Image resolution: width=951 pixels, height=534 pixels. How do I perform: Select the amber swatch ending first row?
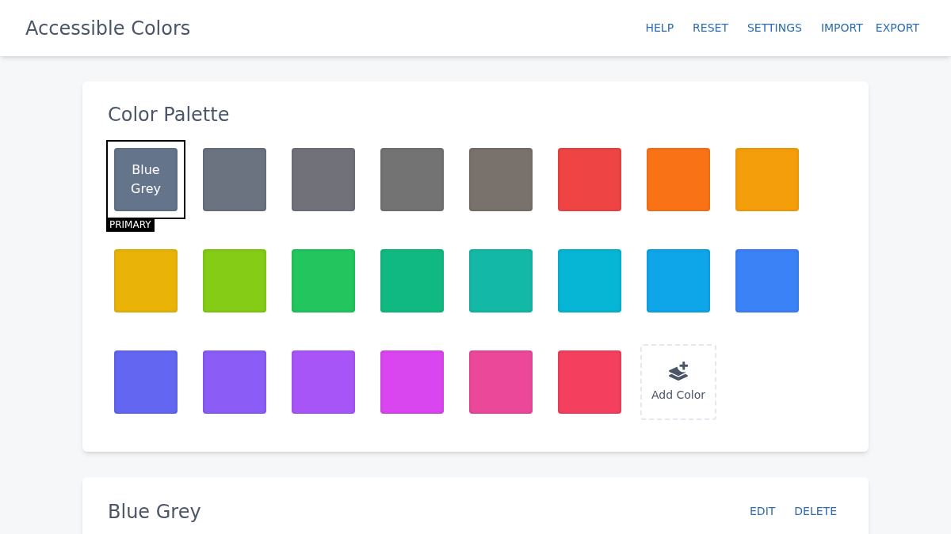pyautogui.click(x=767, y=180)
